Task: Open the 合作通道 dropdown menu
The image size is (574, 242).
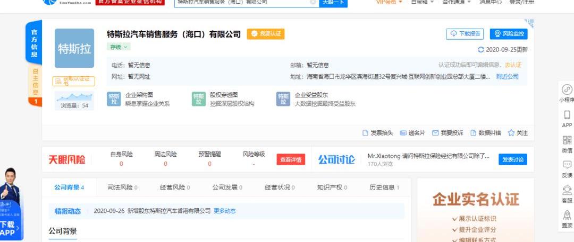Action: [x=457, y=2]
